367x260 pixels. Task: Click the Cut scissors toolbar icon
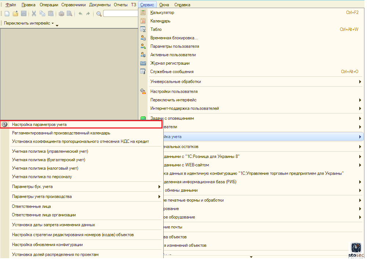[x=34, y=14]
